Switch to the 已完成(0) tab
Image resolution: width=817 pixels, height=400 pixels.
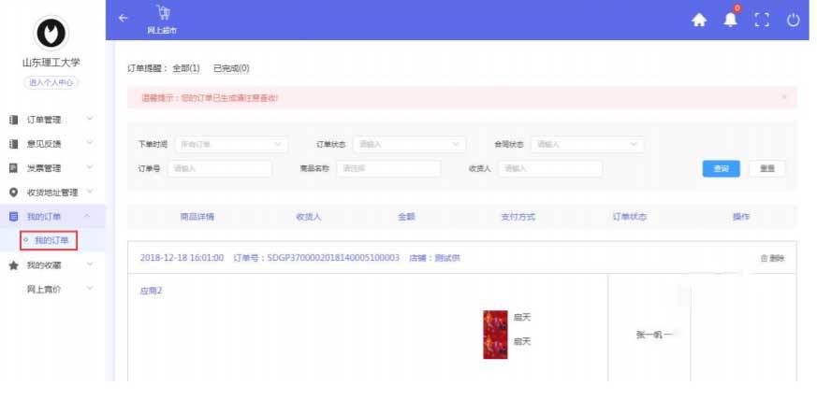pyautogui.click(x=231, y=68)
